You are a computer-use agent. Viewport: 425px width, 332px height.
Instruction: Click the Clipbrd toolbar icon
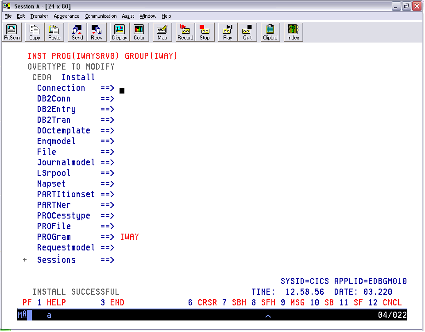pos(270,32)
